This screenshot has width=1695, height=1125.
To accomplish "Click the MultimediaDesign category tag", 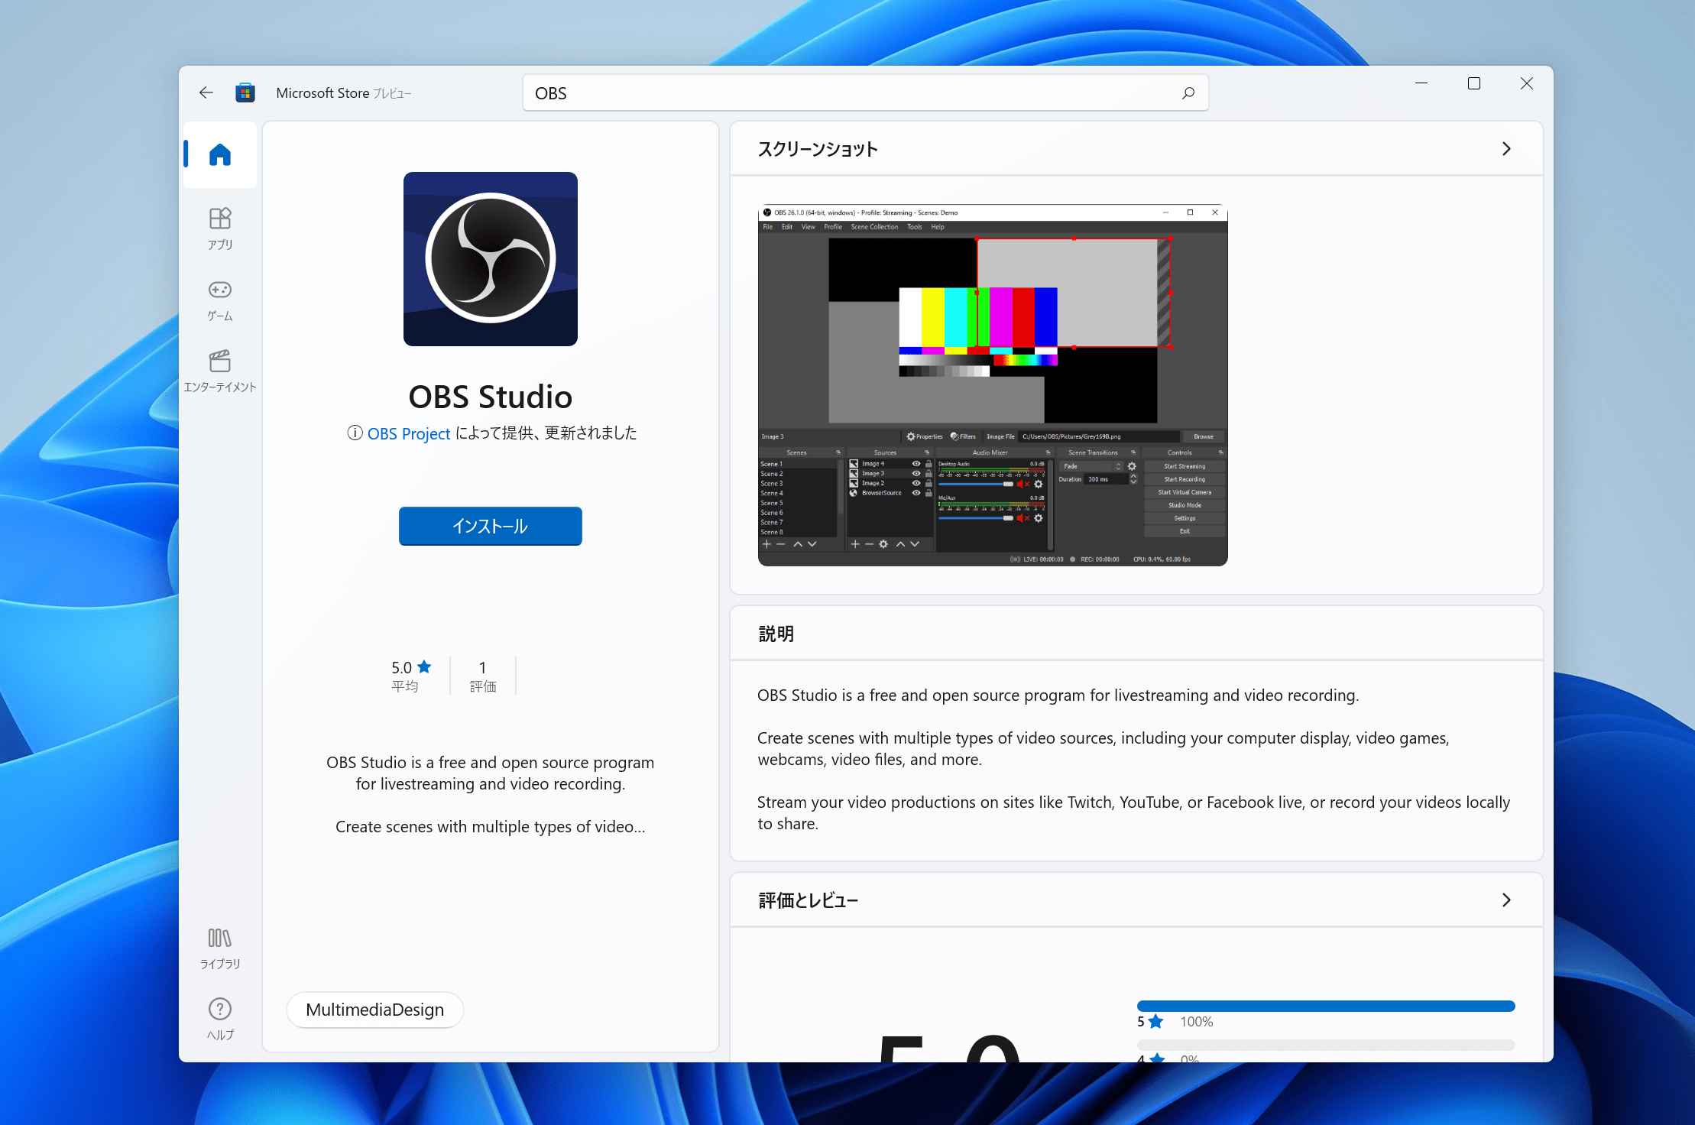I will coord(375,1010).
